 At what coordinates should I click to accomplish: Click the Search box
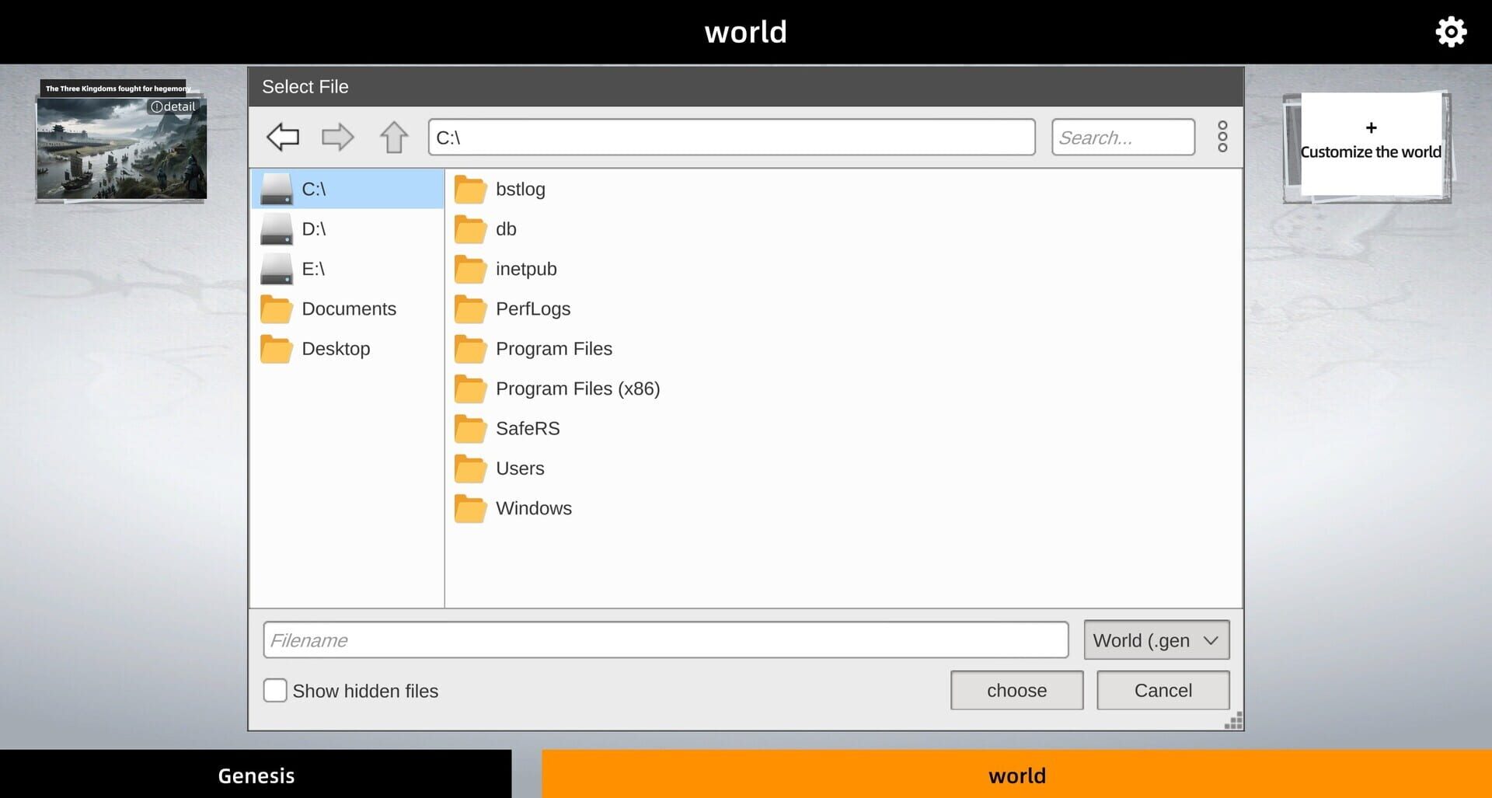pyautogui.click(x=1123, y=137)
